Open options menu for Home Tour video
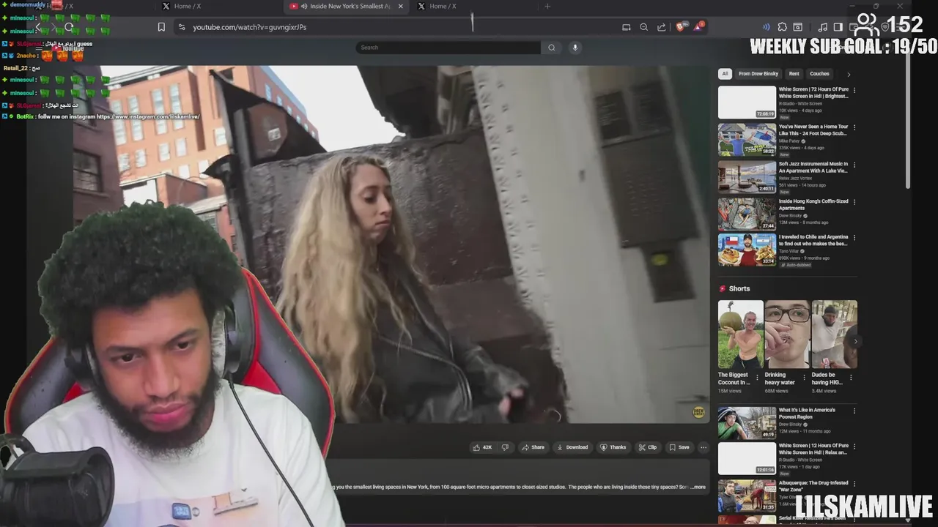Viewport: 938px width, 527px height. point(854,127)
